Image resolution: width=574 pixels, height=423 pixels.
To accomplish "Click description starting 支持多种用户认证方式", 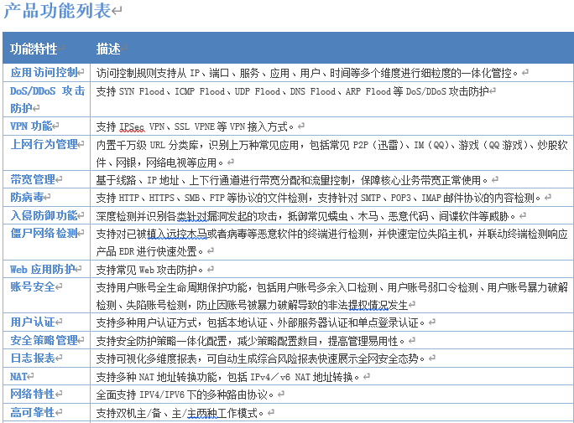I will [x=260, y=322].
